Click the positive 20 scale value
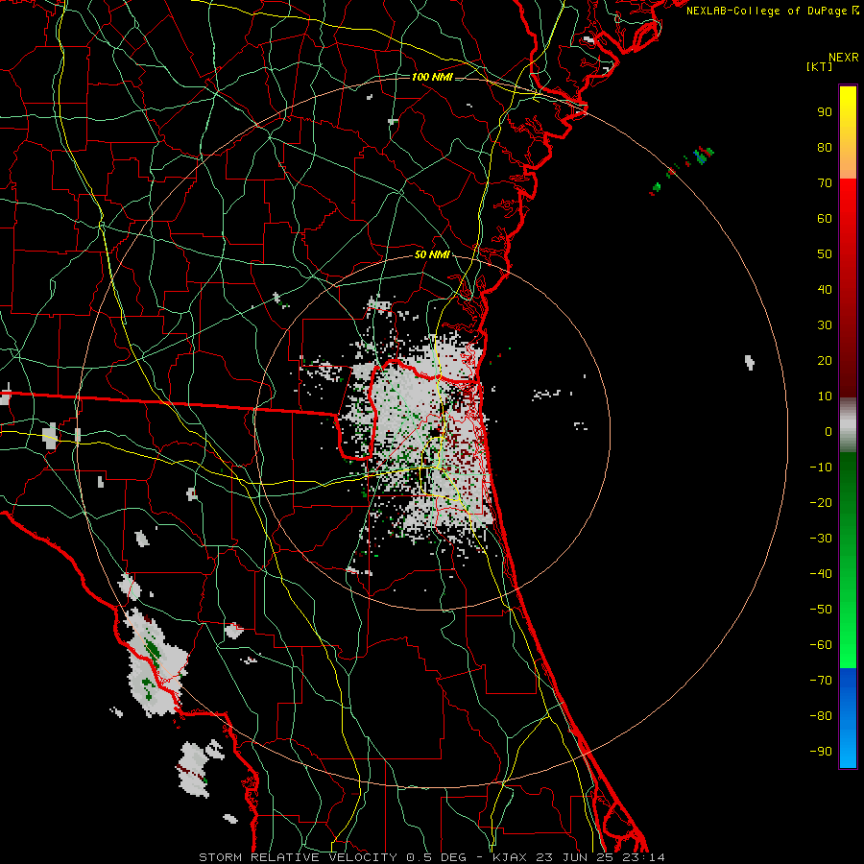Image resolution: width=864 pixels, height=864 pixels. tap(825, 361)
